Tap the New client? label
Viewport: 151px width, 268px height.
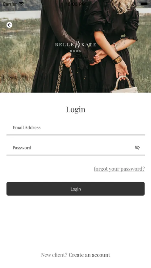point(54,255)
